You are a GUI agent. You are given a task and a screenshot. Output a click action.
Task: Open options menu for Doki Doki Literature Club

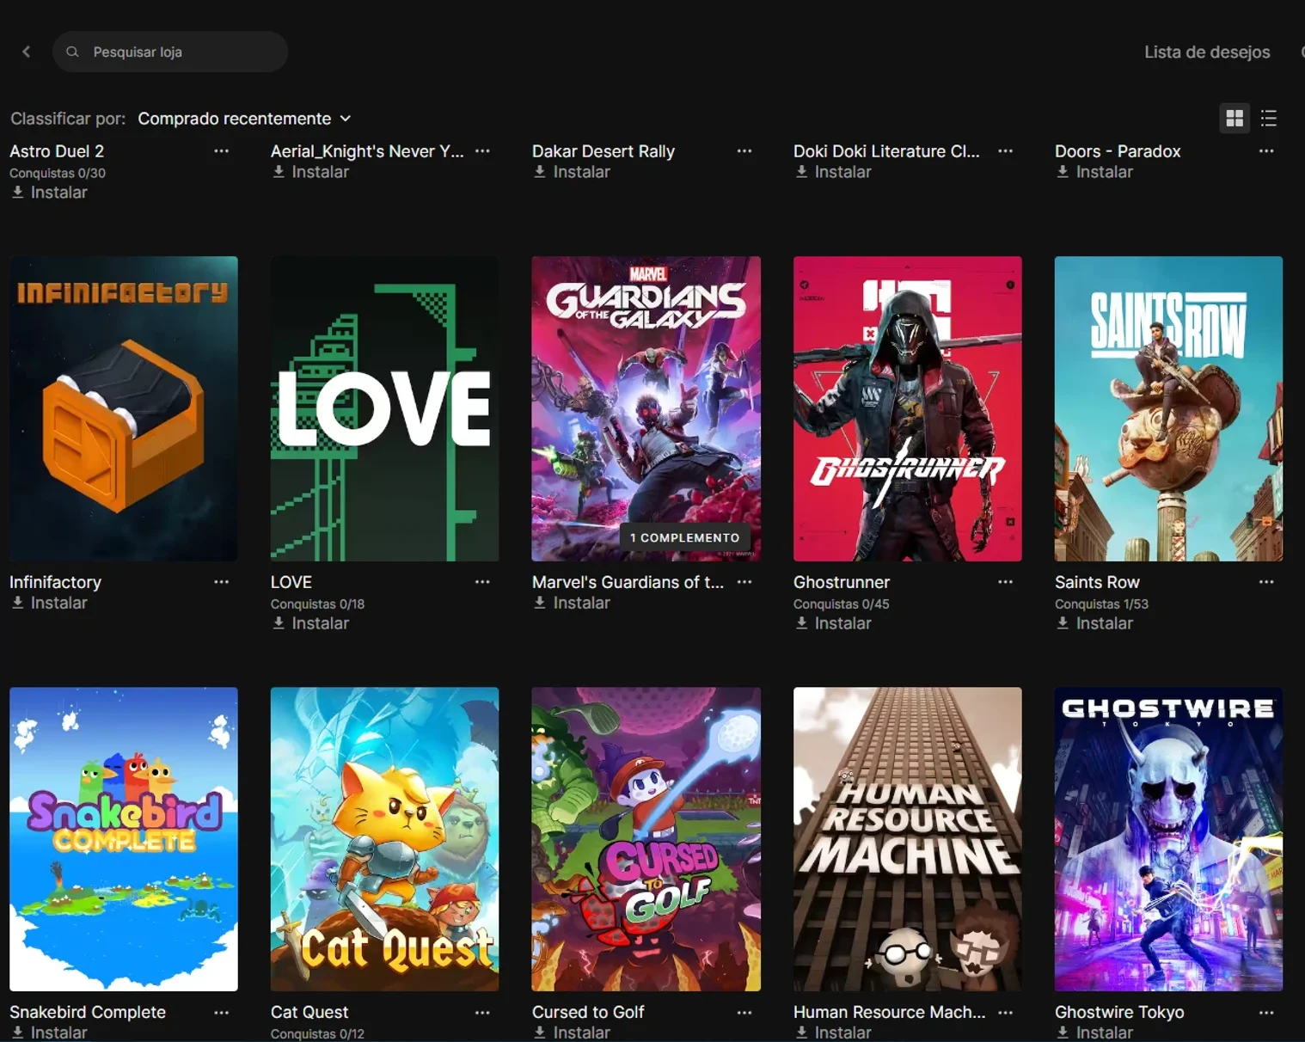[x=1006, y=151]
